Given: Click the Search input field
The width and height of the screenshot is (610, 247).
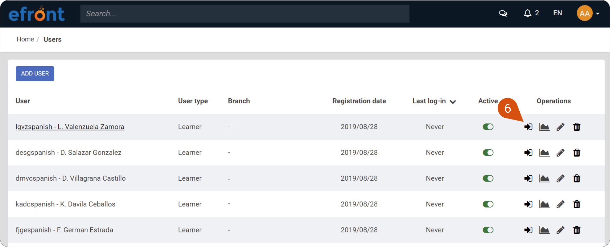Looking at the screenshot, I should coord(245,13).
